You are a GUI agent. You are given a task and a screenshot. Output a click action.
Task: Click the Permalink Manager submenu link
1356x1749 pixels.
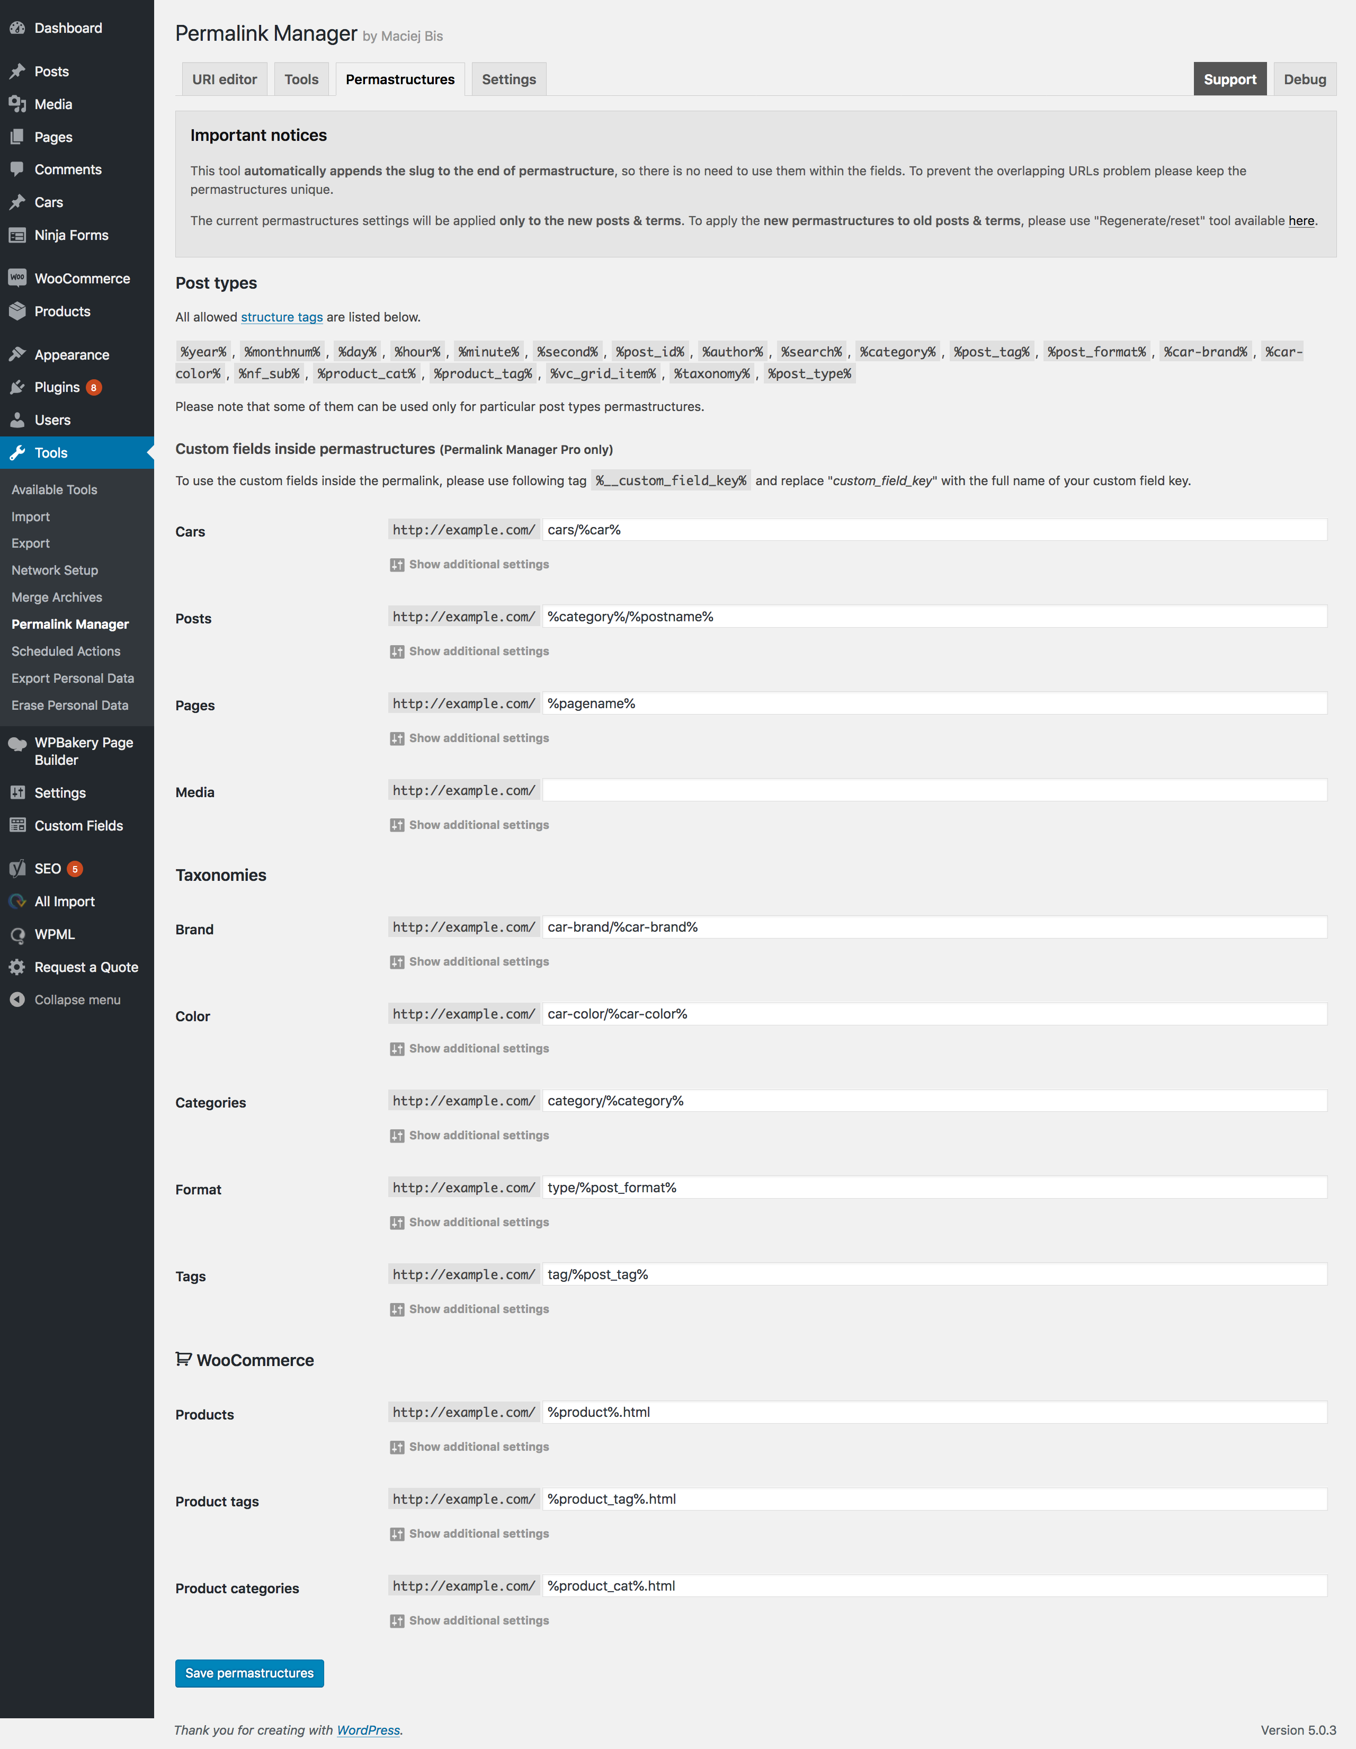70,624
